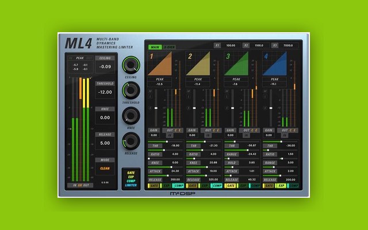Click the band 3 gain fader handle

pyautogui.click(x=232, y=108)
